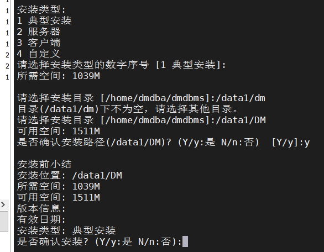Click first '所需空间: 1039M' line
This screenshot has width=324, height=252.
59,76
